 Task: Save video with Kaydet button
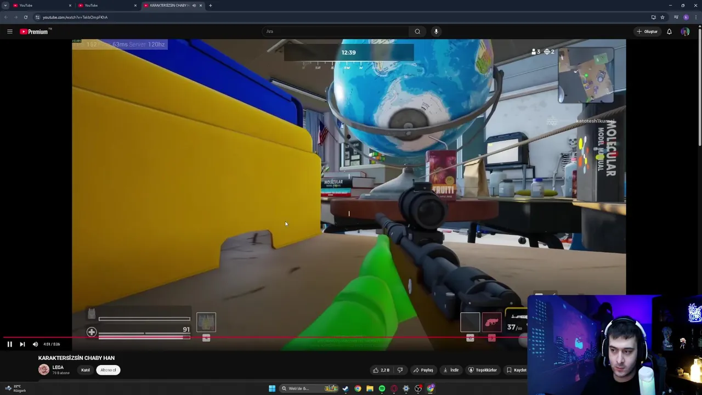point(516,370)
